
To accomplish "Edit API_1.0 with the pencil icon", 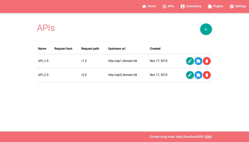I will click(190, 61).
